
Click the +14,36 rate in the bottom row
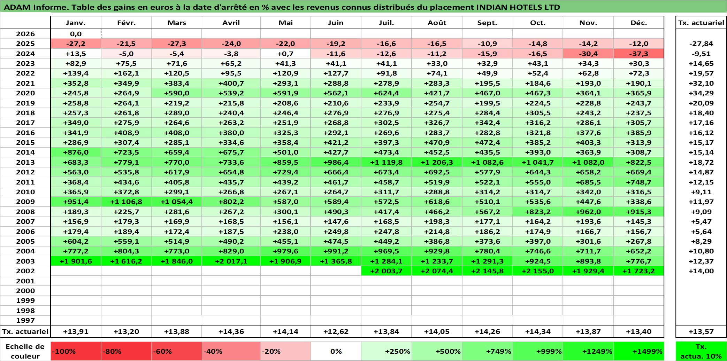(x=231, y=331)
